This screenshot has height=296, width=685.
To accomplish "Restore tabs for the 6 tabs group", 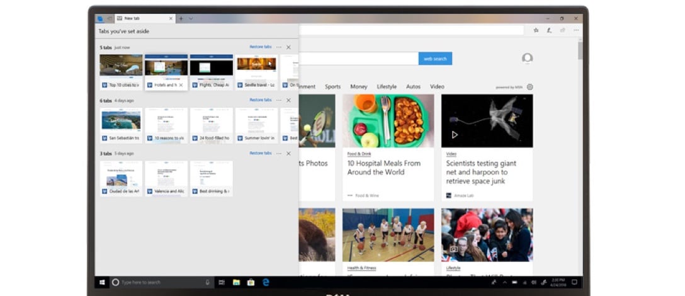I will [261, 100].
